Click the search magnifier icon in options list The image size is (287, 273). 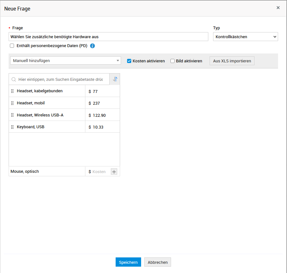click(x=14, y=79)
